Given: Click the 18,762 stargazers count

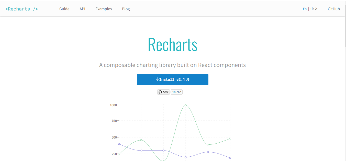Looking at the screenshot, I should pos(176,92).
